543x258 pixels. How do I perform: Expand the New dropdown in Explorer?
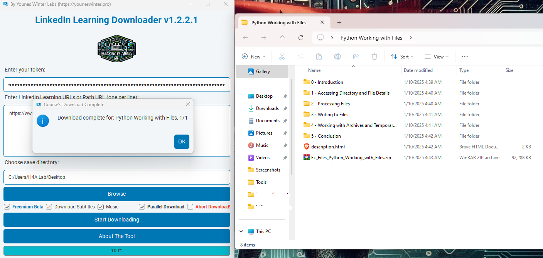pos(253,57)
